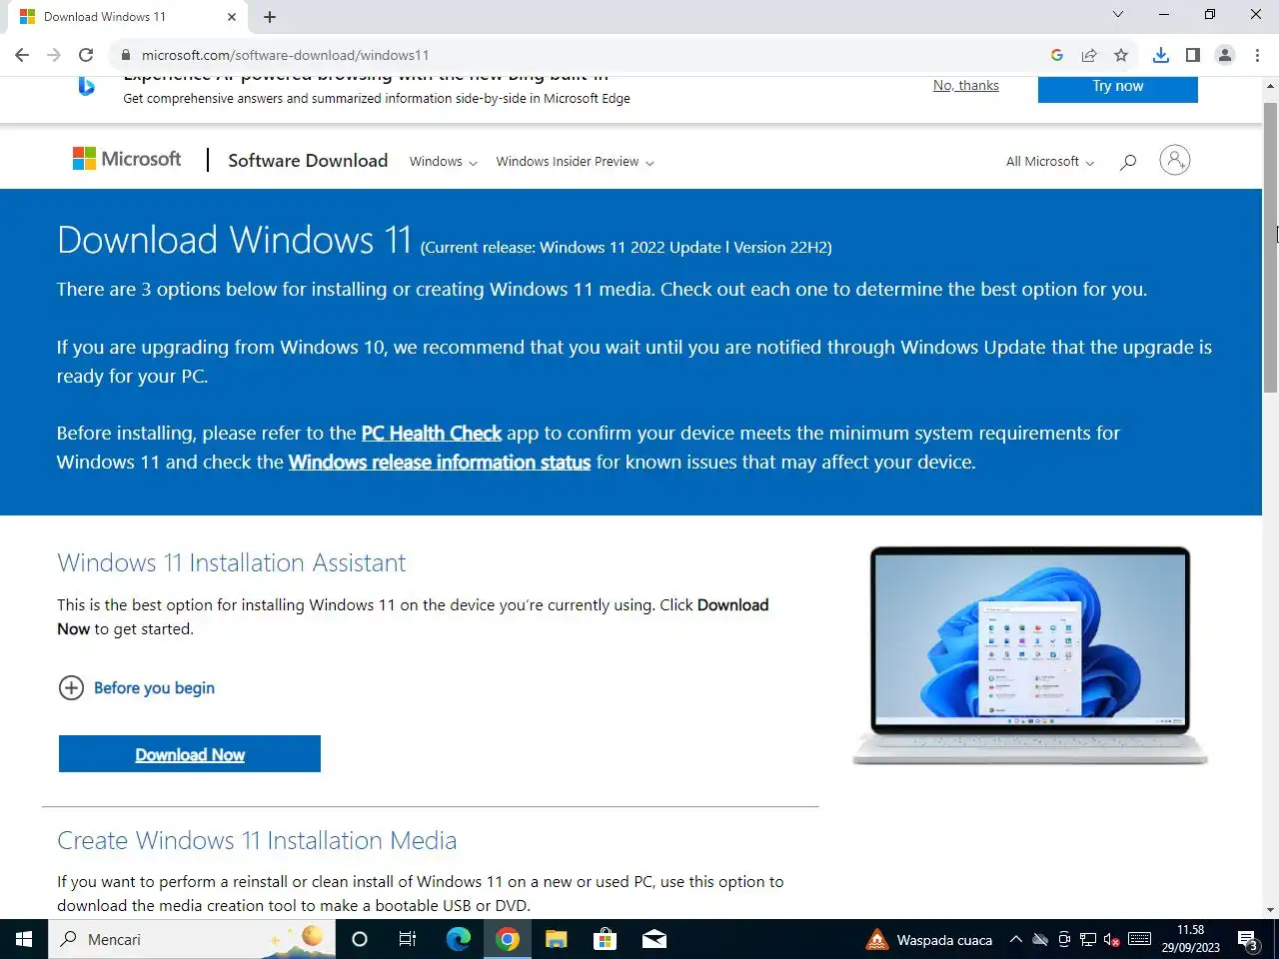Switch to Chrome on taskbar
The image size is (1279, 959).
coord(508,939)
